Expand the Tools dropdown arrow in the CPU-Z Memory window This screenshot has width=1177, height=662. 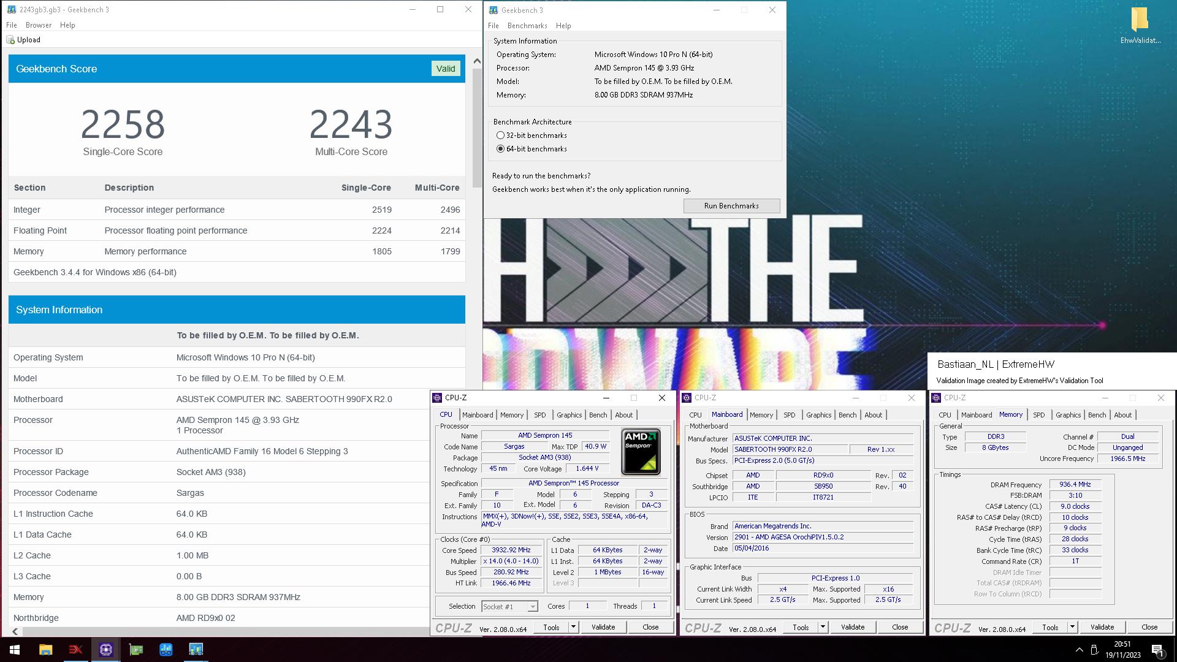1072,627
